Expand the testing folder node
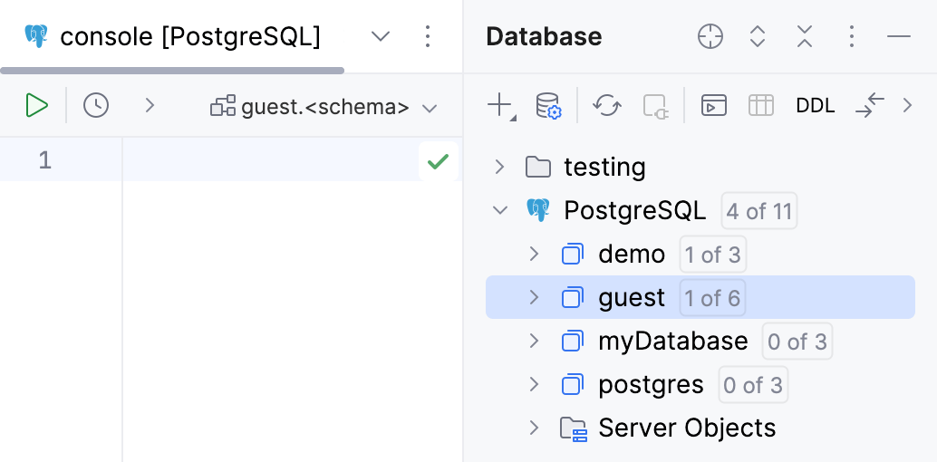937x462 pixels. 499,167
